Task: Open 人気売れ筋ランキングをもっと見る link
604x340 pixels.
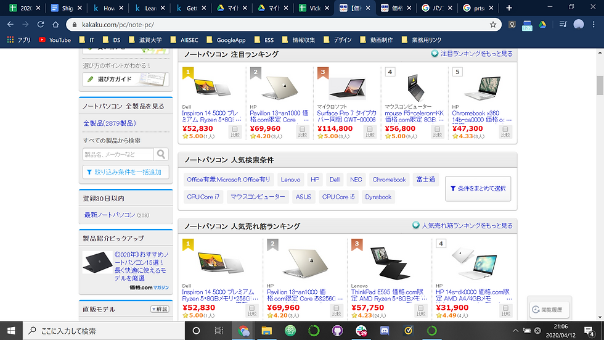Action: coord(463,225)
